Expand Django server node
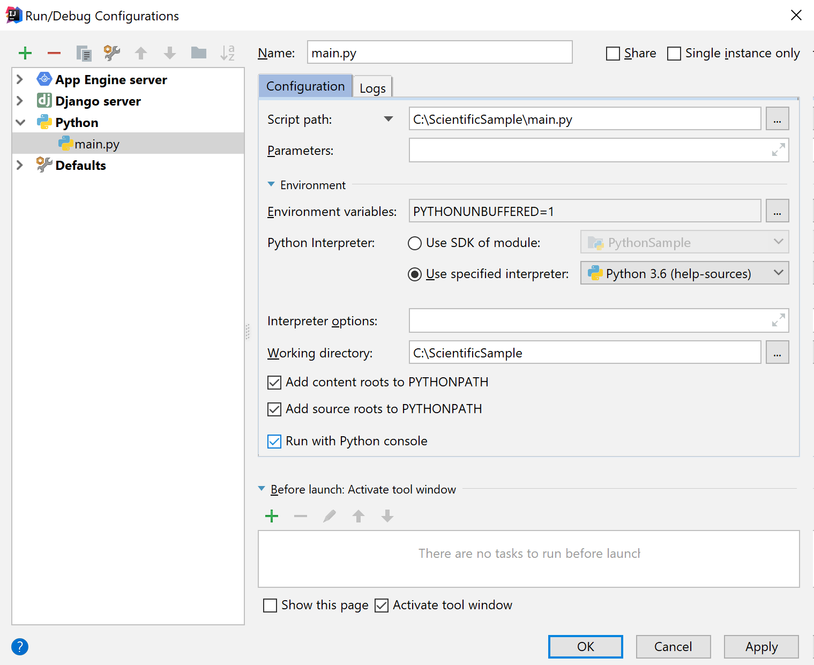The image size is (814, 665). point(20,101)
